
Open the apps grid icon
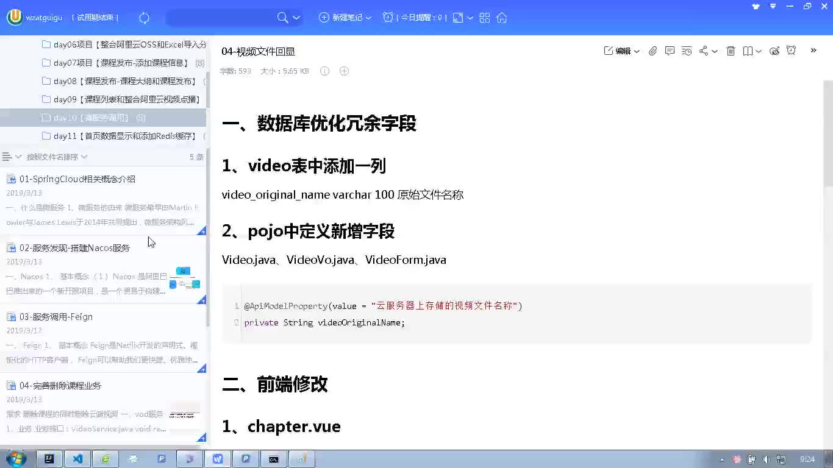point(485,18)
